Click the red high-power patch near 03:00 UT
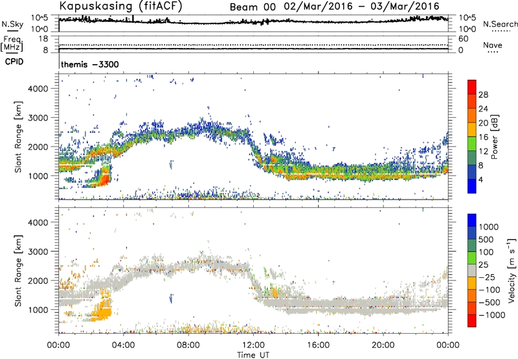The width and height of the screenshot is (518, 359). 104,179
